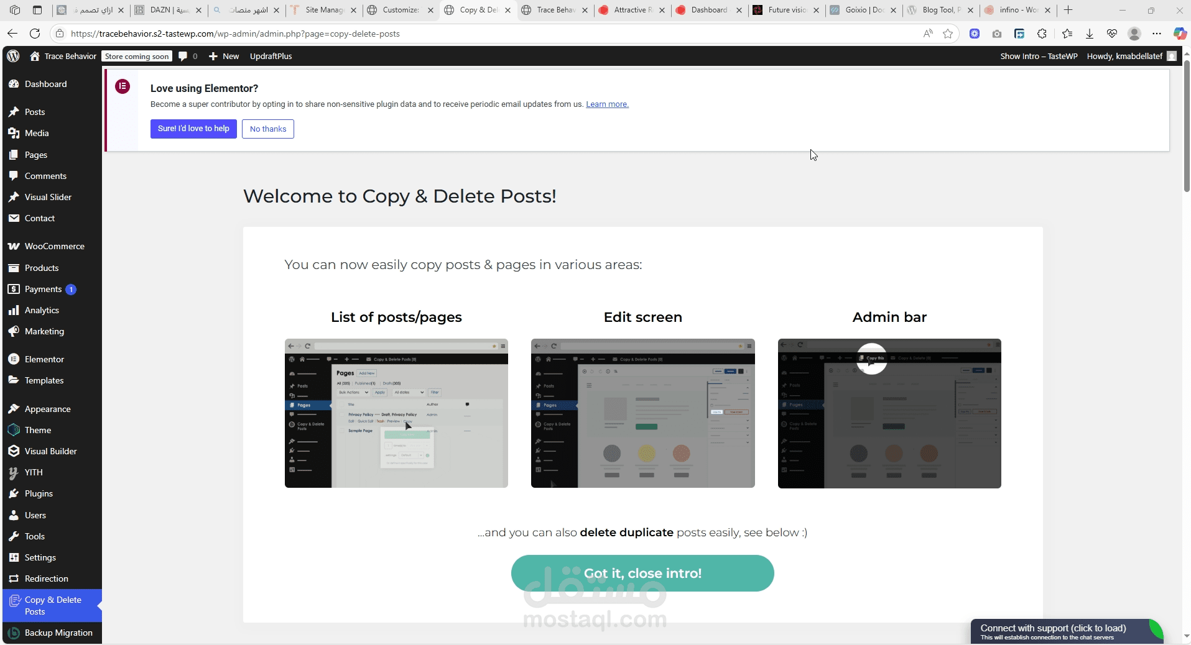The width and height of the screenshot is (1191, 645).
Task: Click Show Intro – TasteWP link
Action: pyautogui.click(x=1039, y=56)
